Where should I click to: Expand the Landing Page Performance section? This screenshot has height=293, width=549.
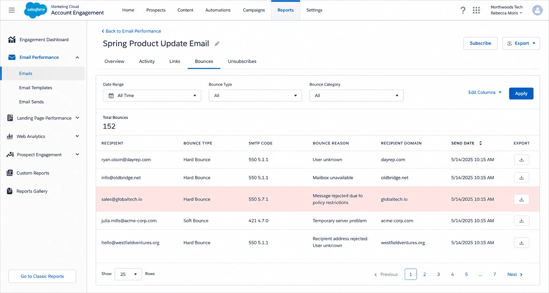click(77, 118)
